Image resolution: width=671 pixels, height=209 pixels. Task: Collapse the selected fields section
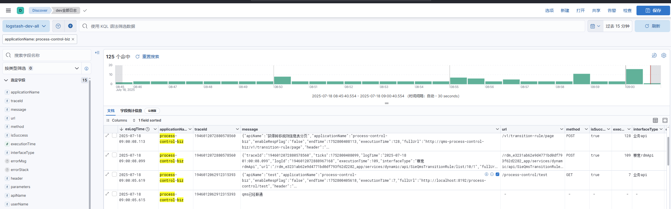coord(6,80)
